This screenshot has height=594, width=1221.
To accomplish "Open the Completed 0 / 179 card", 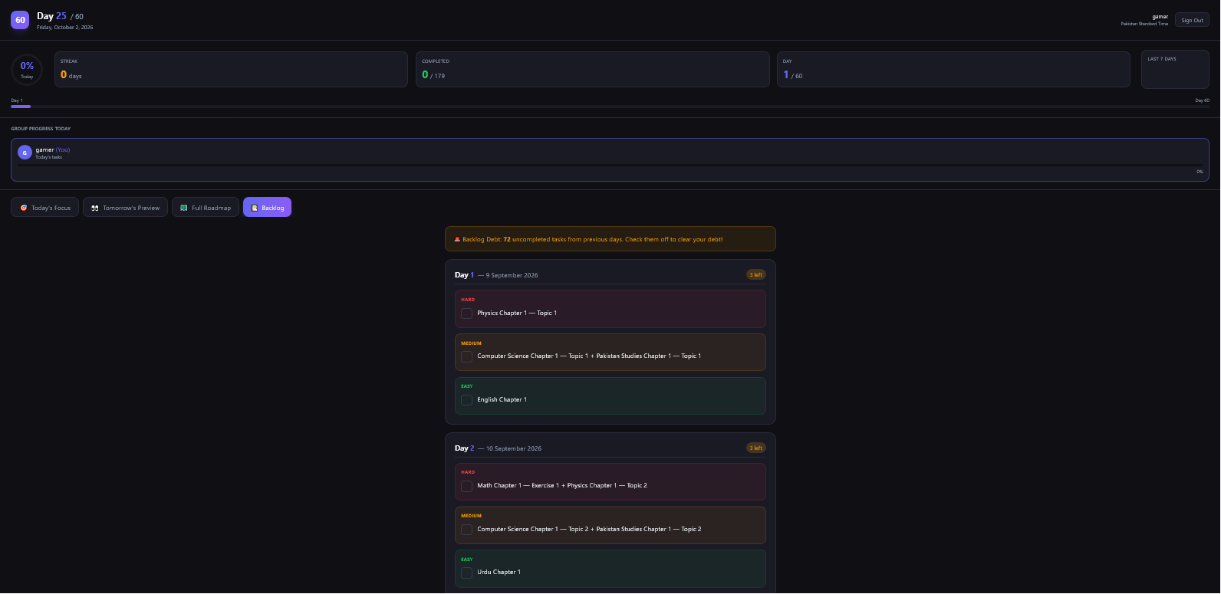I will [593, 70].
